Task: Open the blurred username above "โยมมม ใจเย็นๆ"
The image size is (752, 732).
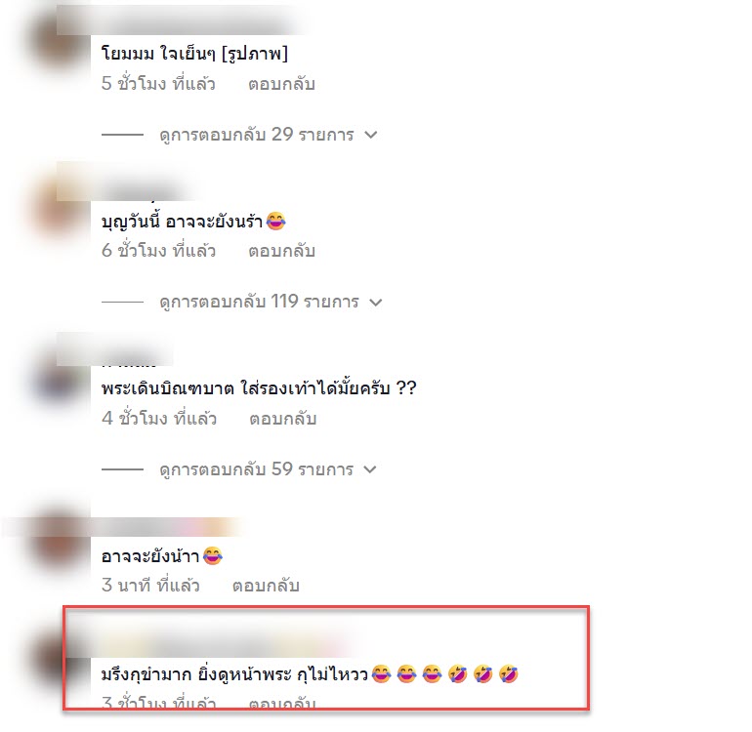Action: tap(183, 21)
